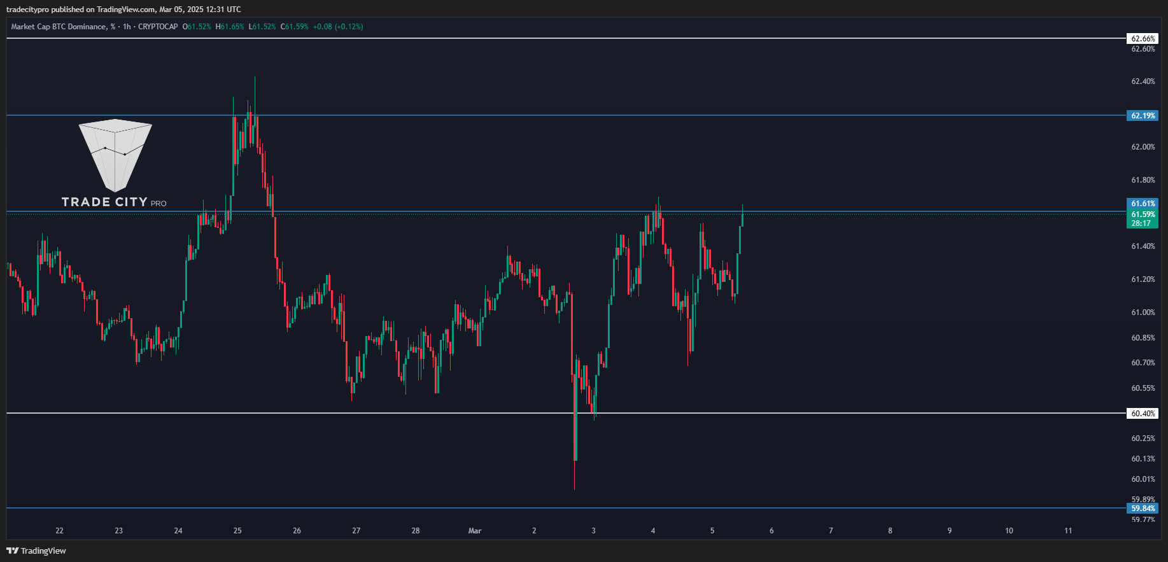Click date 8 on the time axis
Viewport: 1168px width, 562px height.
[890, 531]
